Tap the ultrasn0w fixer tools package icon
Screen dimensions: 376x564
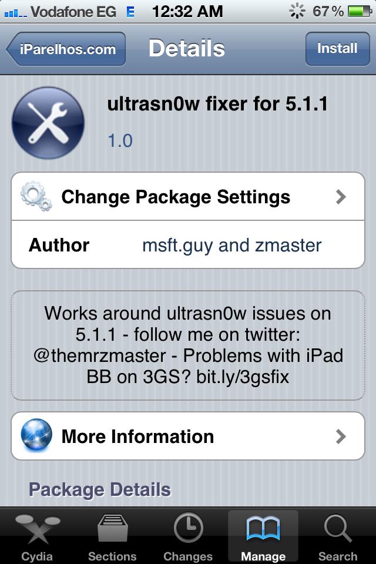coord(48,123)
